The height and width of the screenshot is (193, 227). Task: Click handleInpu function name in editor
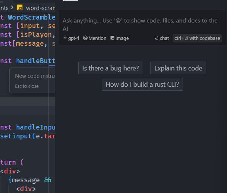(35, 127)
